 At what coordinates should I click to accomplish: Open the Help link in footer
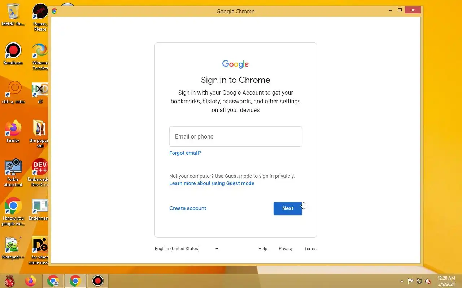pyautogui.click(x=263, y=249)
